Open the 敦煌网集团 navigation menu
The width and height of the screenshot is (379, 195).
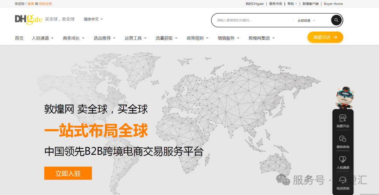pos(261,38)
